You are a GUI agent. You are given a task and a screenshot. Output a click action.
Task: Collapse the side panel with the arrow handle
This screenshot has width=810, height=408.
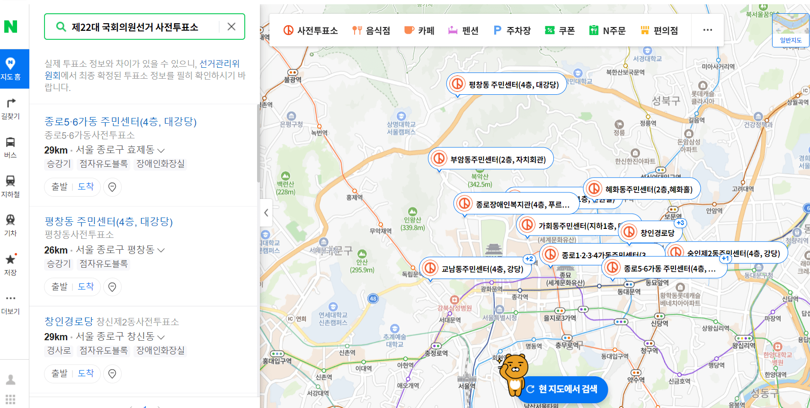(x=266, y=213)
